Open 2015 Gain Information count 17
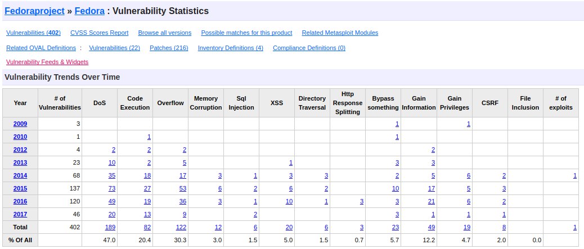Image resolution: width=584 pixels, height=249 pixels. (x=432, y=188)
